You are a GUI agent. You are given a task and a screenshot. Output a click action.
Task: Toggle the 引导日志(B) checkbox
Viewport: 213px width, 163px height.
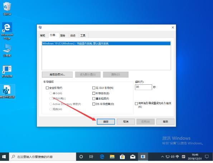pos(93,93)
